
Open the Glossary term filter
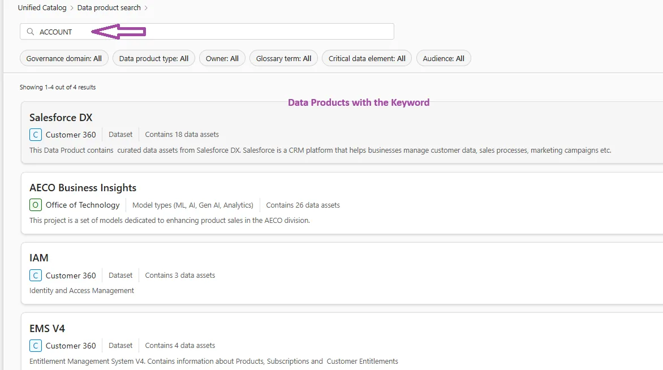[x=283, y=58]
